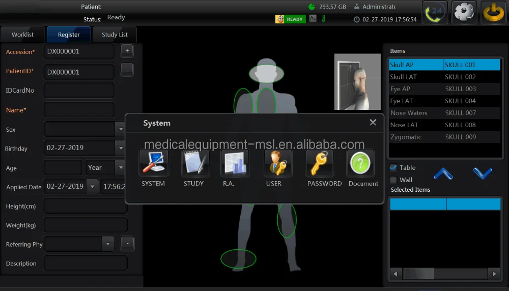Click the plus button beside Accession
Image resolution: width=509 pixels, height=291 pixels.
click(127, 51)
